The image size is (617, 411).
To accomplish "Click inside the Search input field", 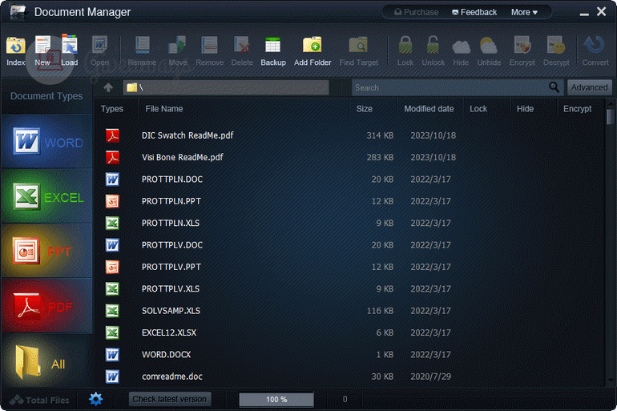I will [x=449, y=87].
